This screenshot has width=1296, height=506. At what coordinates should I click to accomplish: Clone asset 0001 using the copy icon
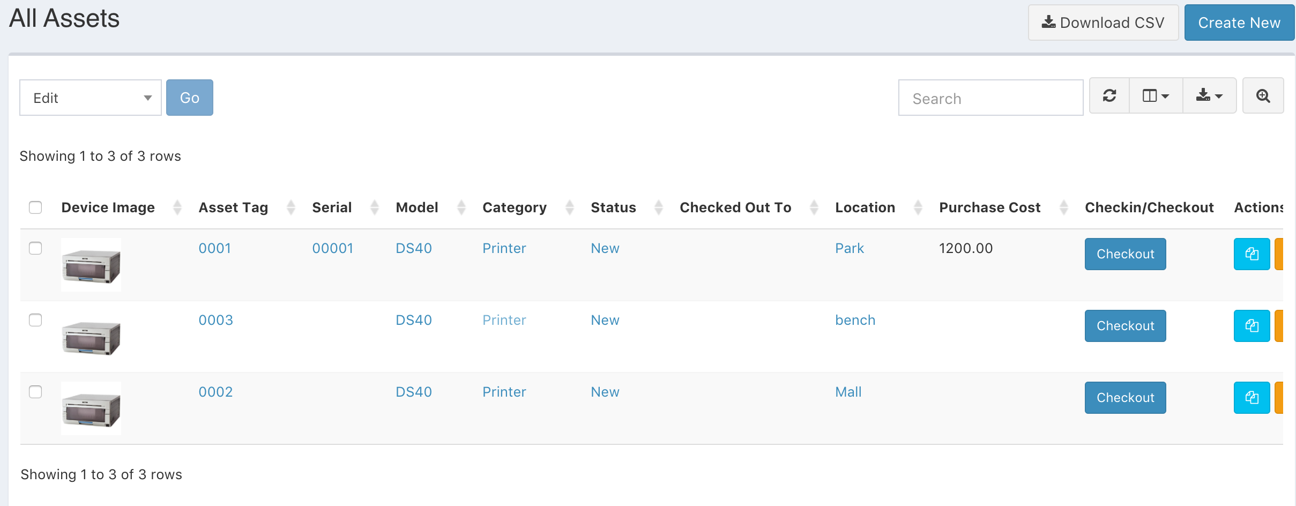click(1252, 254)
